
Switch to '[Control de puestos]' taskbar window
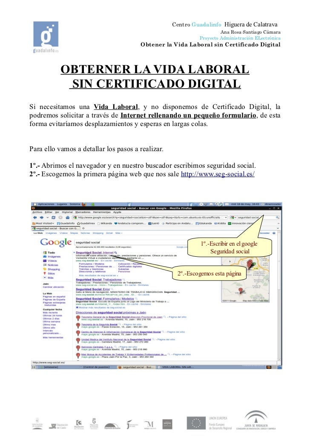point(95,367)
